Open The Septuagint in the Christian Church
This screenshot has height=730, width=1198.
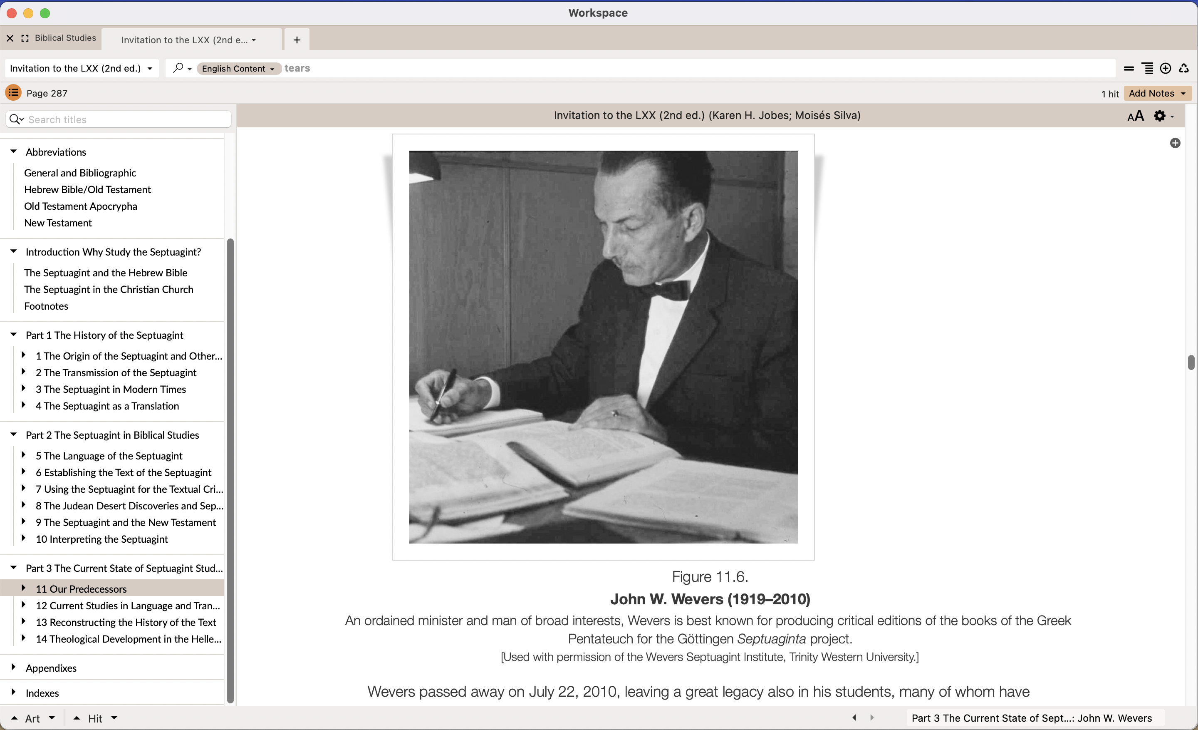click(109, 289)
